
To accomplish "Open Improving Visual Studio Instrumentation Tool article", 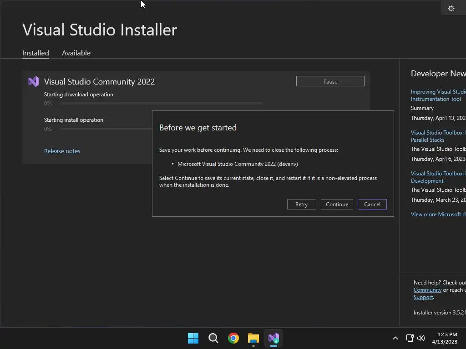I will (438, 95).
